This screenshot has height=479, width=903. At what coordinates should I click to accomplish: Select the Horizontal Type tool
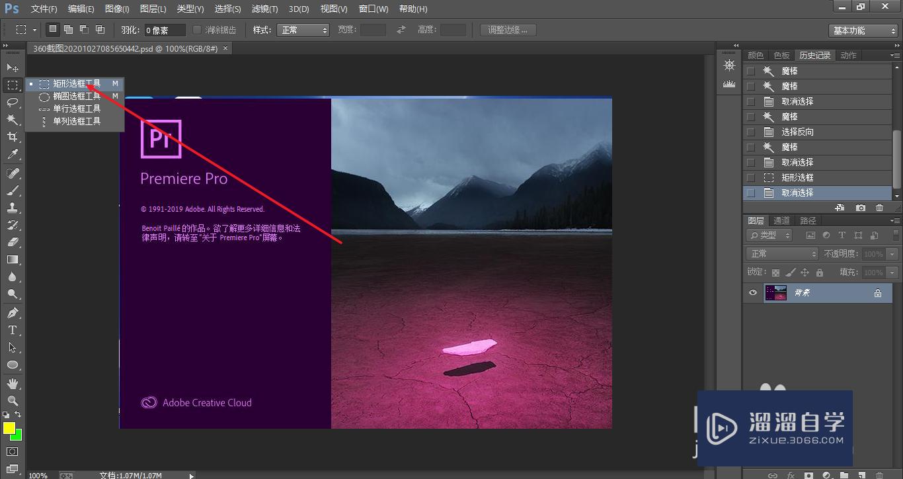coord(13,330)
